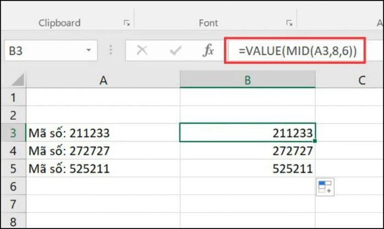Click the Select All corner triangle
384x229 pixels.
(x=18, y=80)
